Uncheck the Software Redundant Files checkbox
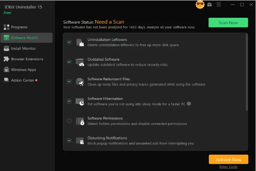The image size is (256, 171). point(69,82)
